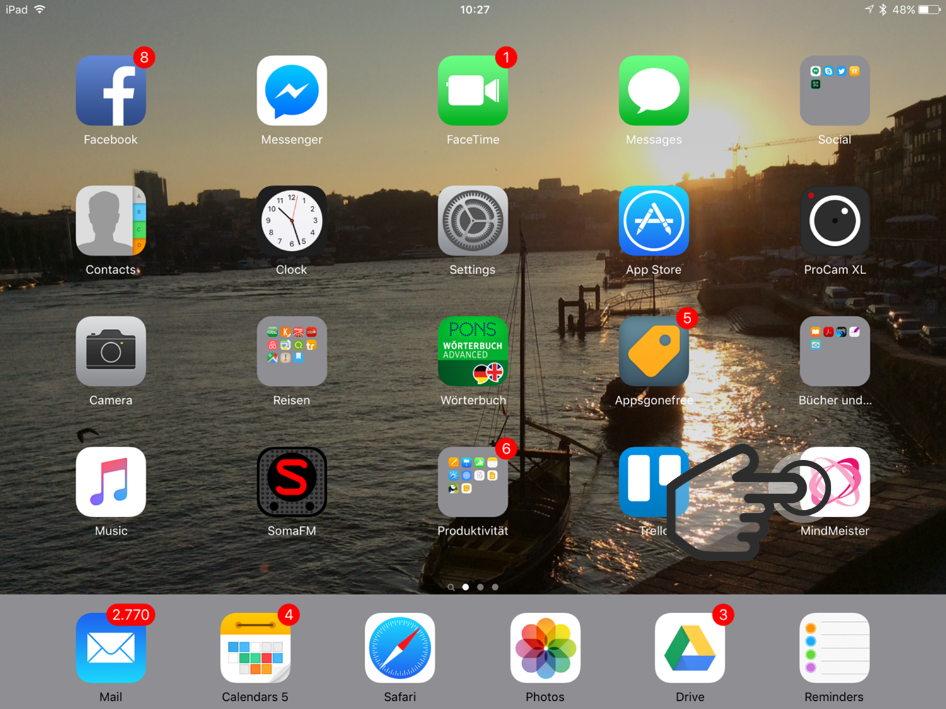Open SomaFM radio app
Screen dimensions: 946x709
pyautogui.click(x=292, y=482)
